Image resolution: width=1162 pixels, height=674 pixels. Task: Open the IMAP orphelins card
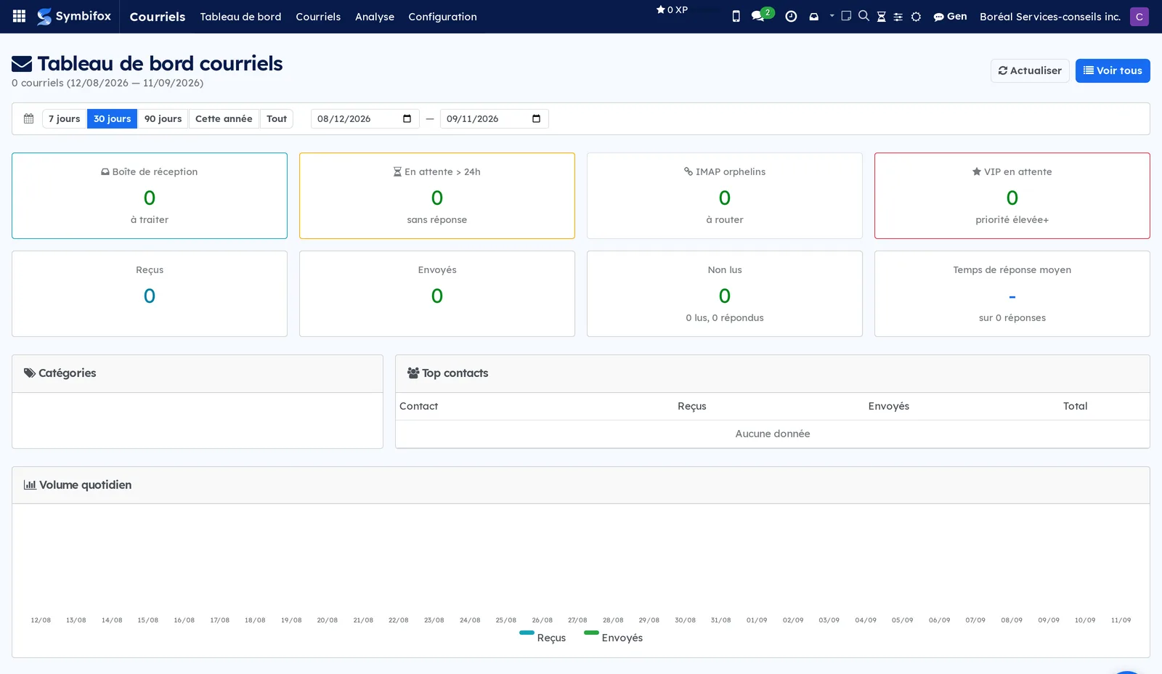pyautogui.click(x=725, y=195)
